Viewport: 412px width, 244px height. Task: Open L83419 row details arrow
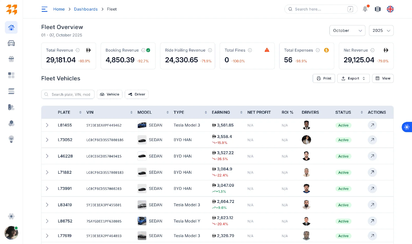372,205
